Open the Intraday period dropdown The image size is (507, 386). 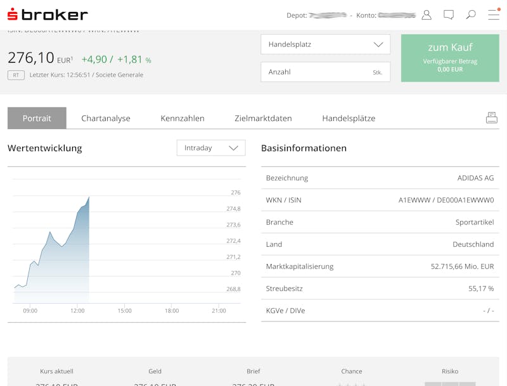[x=211, y=148]
